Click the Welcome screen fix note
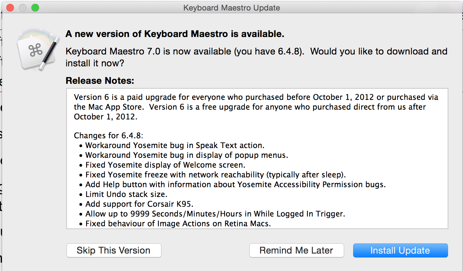 [165, 165]
